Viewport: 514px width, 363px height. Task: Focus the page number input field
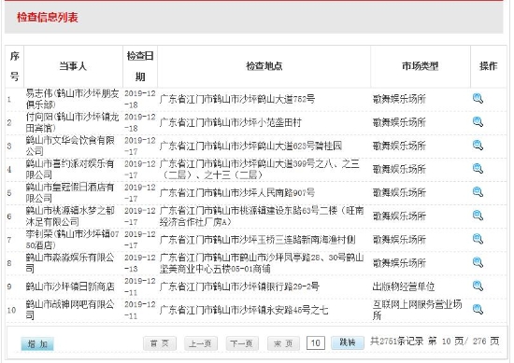click(316, 342)
